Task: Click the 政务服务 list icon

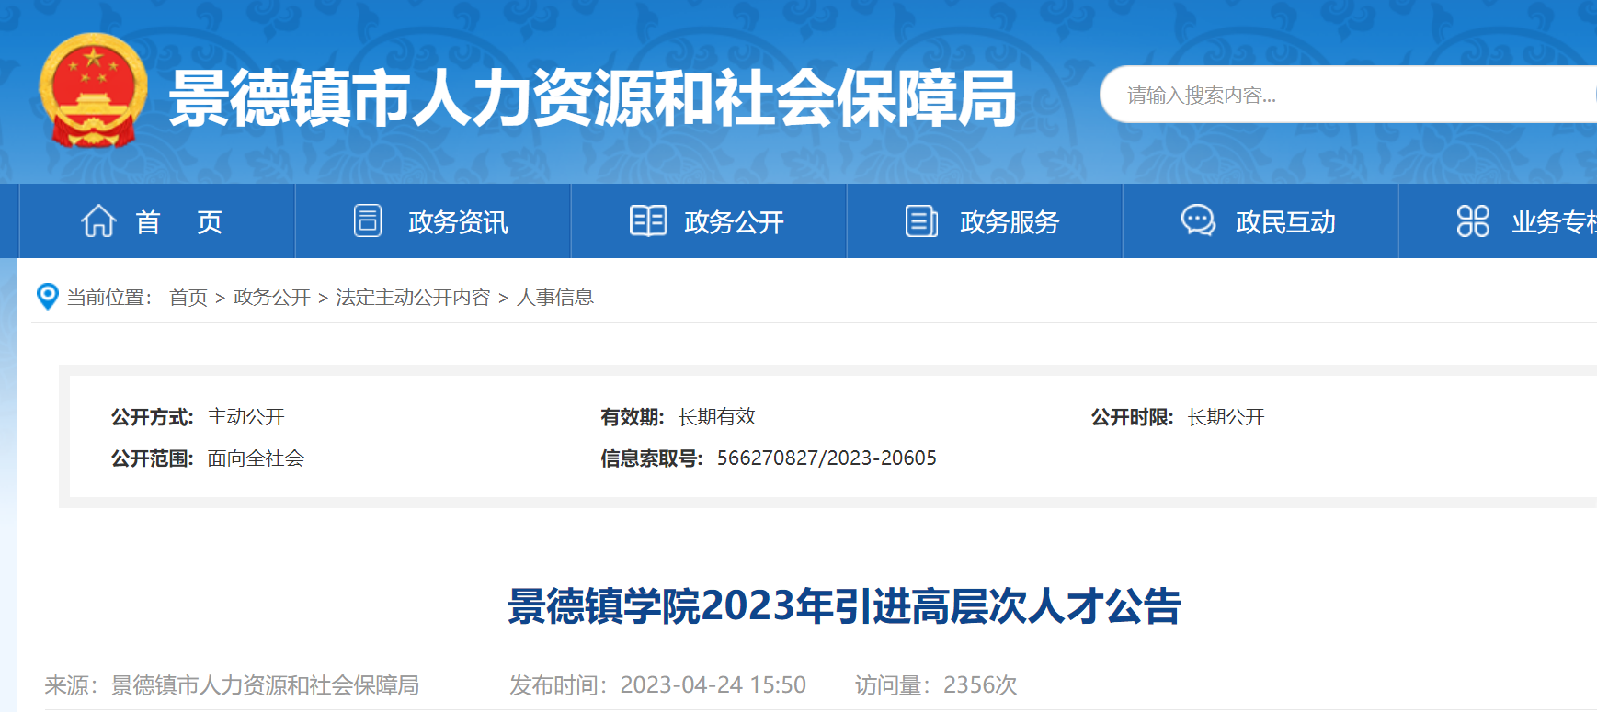Action: coord(921,220)
